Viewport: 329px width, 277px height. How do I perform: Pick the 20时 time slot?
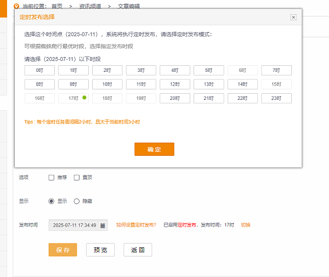click(174, 98)
